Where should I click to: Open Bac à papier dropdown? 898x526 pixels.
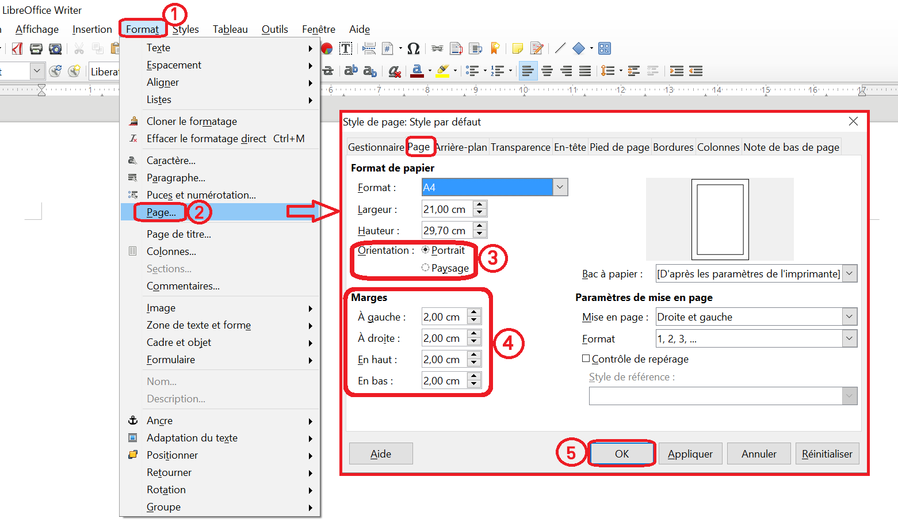pos(850,274)
